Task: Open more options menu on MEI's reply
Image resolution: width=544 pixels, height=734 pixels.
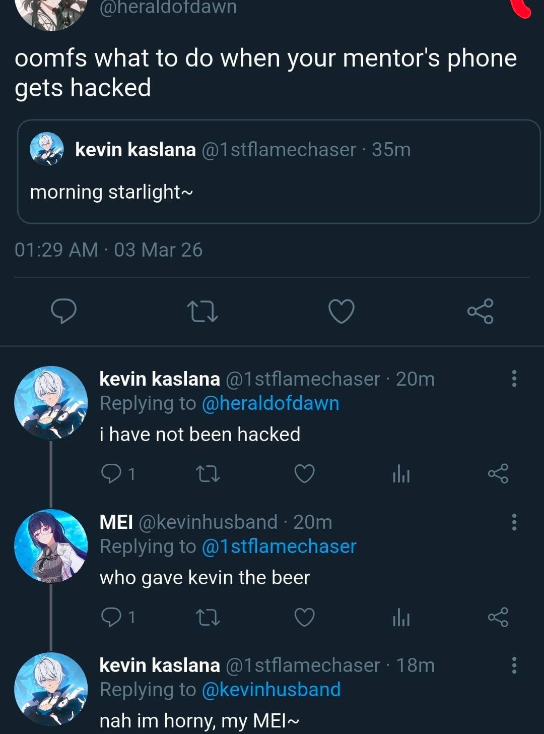Action: [x=514, y=522]
